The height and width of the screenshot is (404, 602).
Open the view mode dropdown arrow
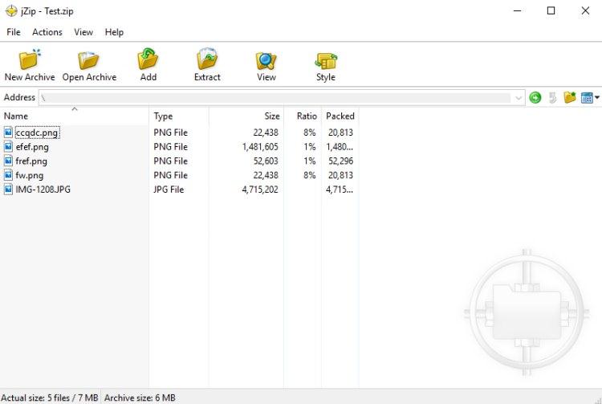point(597,98)
